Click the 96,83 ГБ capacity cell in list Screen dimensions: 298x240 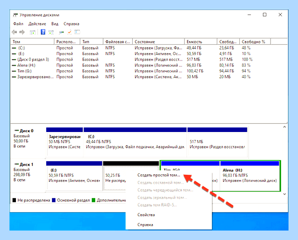(x=194, y=65)
